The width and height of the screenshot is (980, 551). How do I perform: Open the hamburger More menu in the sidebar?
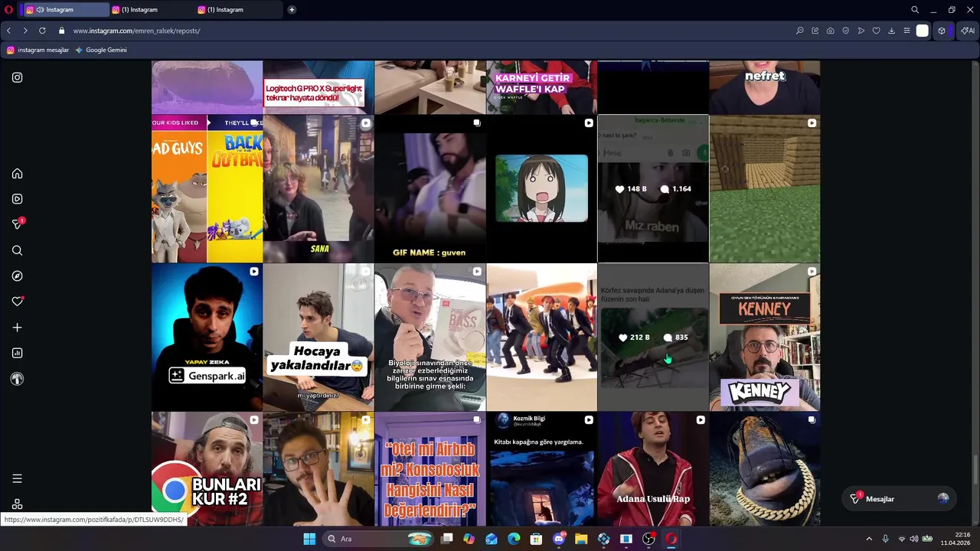pos(17,478)
